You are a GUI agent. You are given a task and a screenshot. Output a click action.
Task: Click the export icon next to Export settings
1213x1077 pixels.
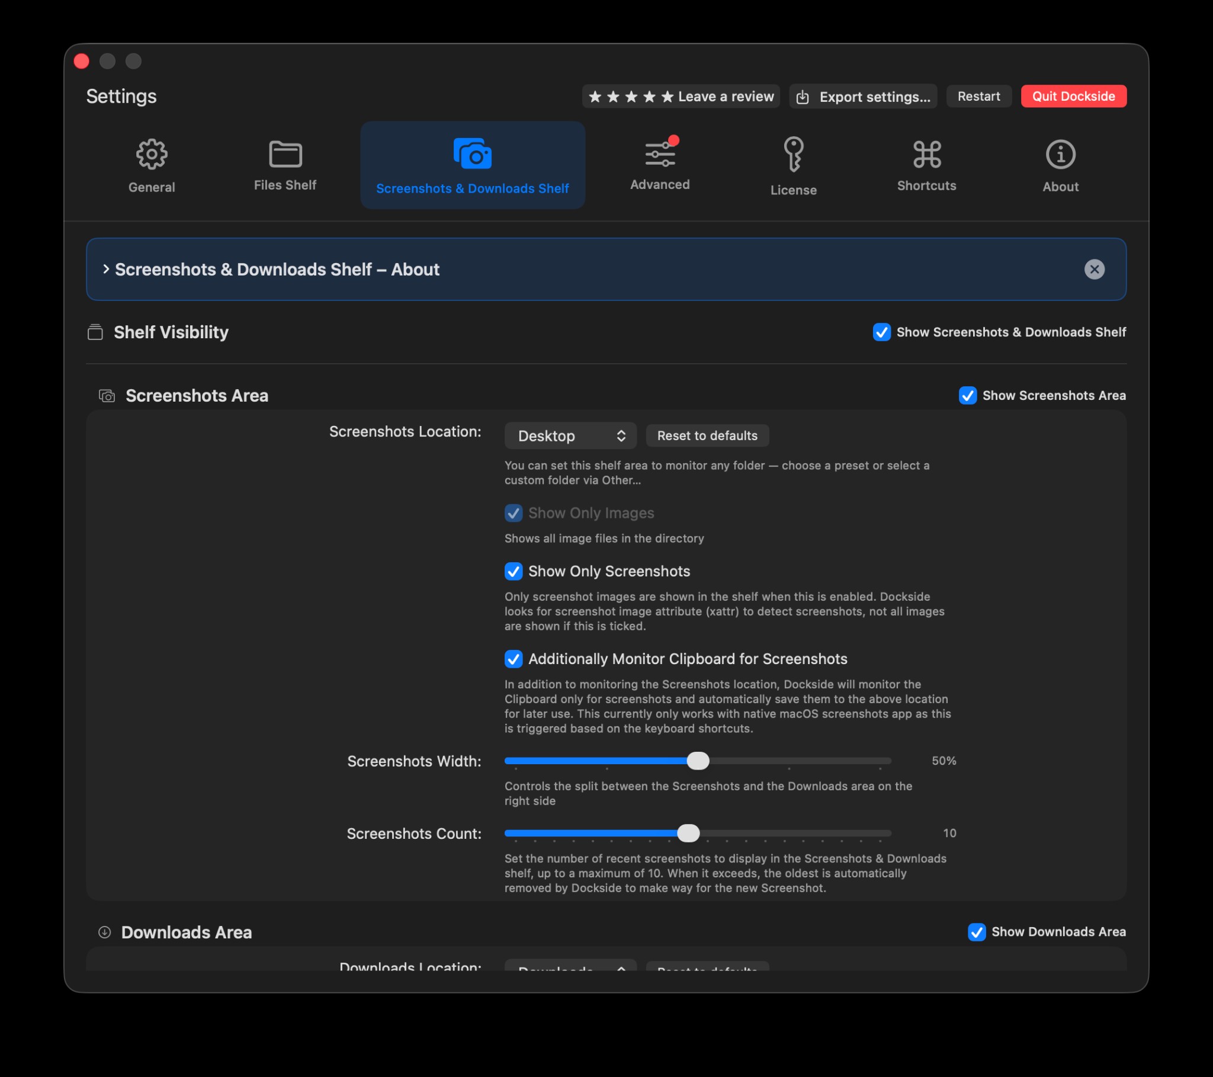pyautogui.click(x=804, y=96)
